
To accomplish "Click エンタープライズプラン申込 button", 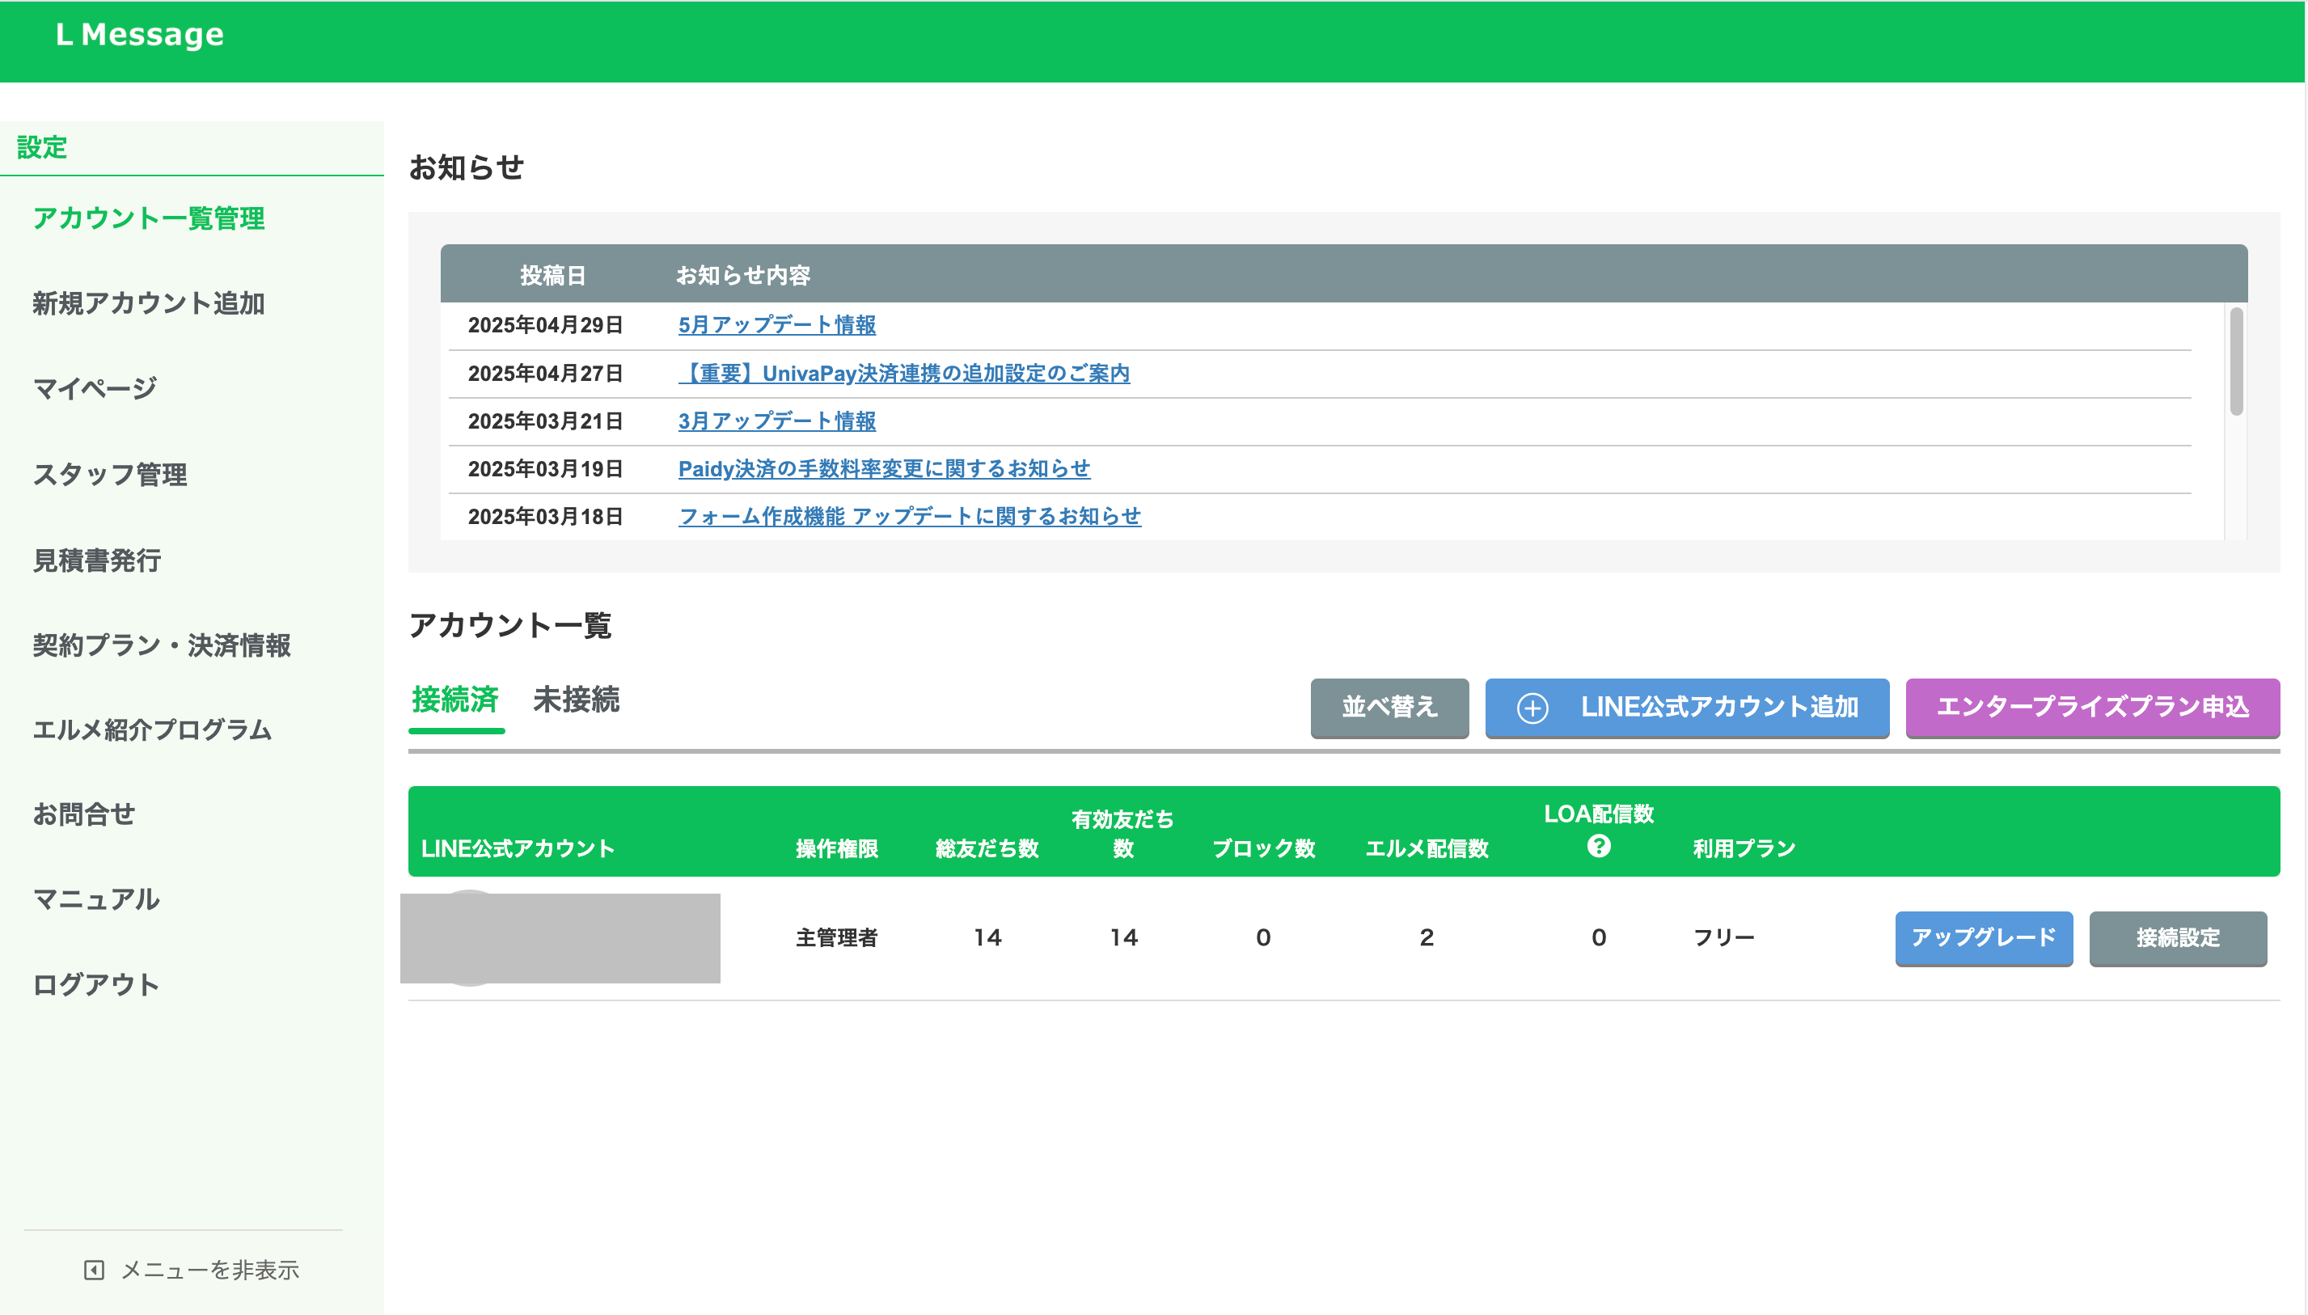I will pyautogui.click(x=2092, y=707).
